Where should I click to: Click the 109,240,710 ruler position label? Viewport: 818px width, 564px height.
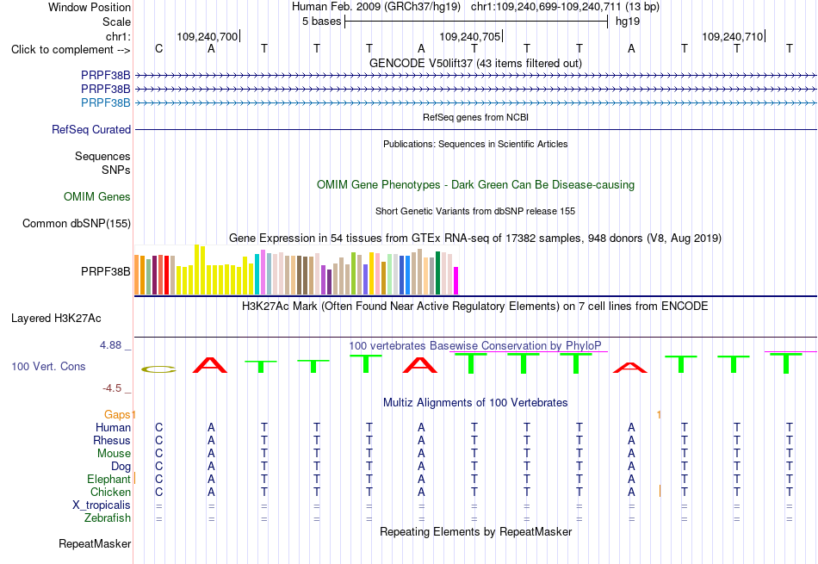pyautogui.click(x=732, y=36)
